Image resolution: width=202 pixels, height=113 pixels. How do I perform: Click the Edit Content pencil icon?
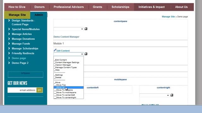tap(55, 50)
